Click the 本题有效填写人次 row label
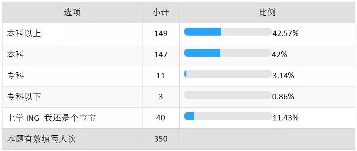This screenshot has height=151, width=357. tap(41, 139)
